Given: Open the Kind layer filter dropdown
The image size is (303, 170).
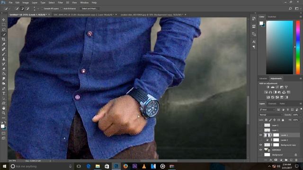Looking at the screenshot, I should point(267,110).
